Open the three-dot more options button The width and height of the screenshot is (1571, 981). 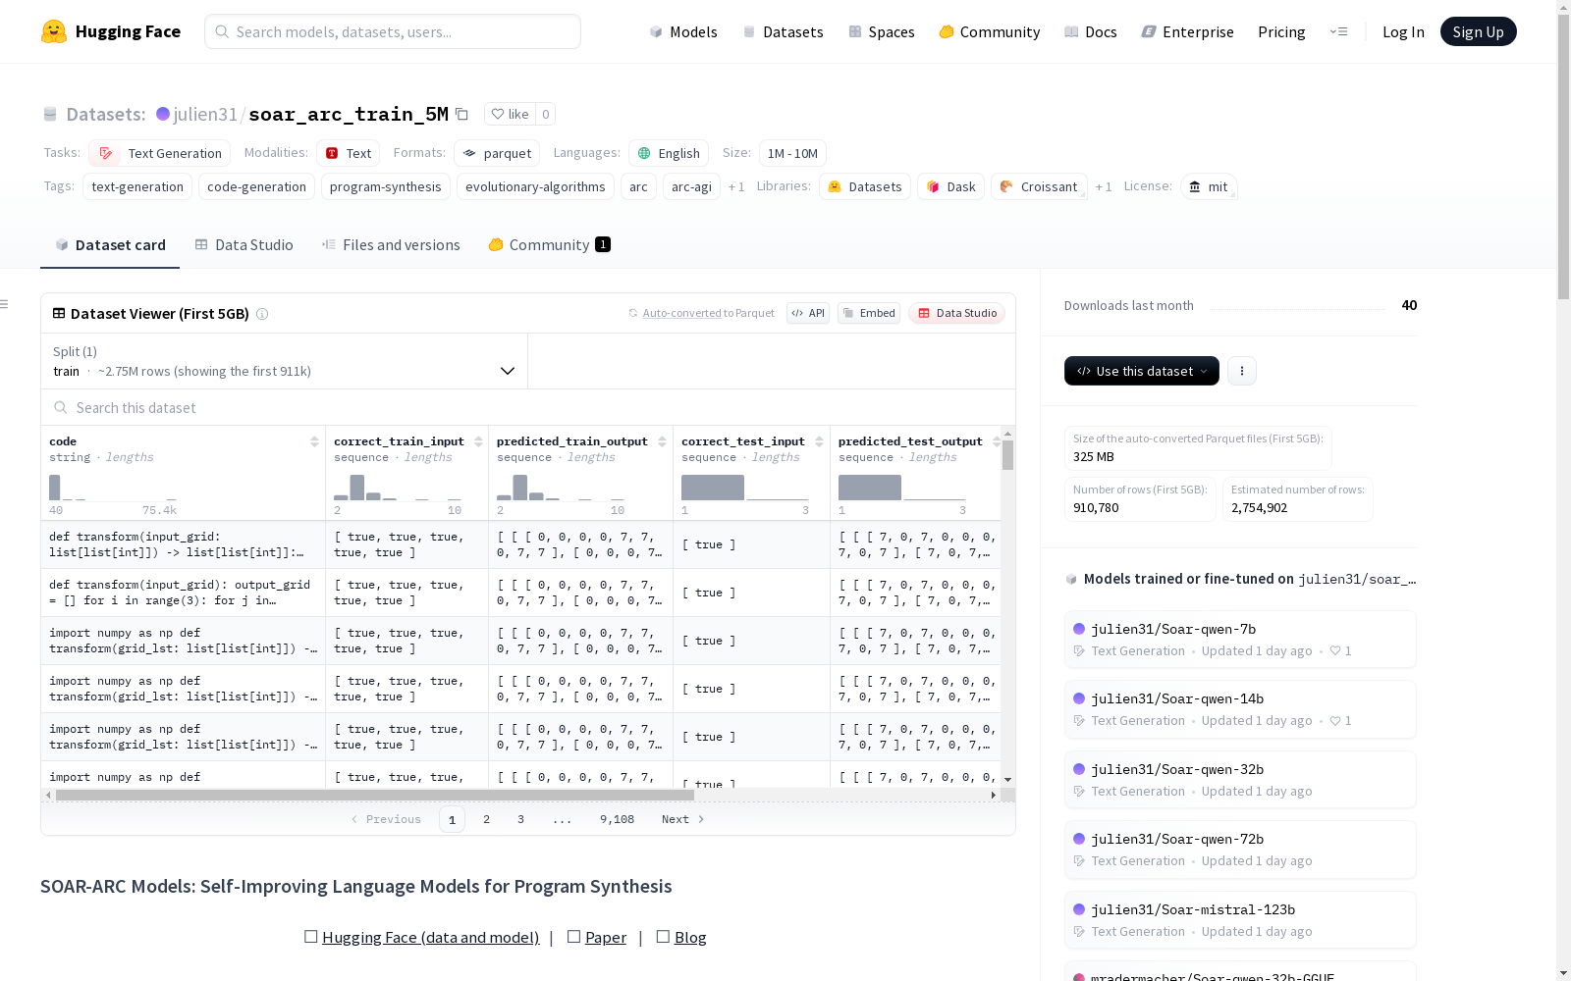(1242, 371)
